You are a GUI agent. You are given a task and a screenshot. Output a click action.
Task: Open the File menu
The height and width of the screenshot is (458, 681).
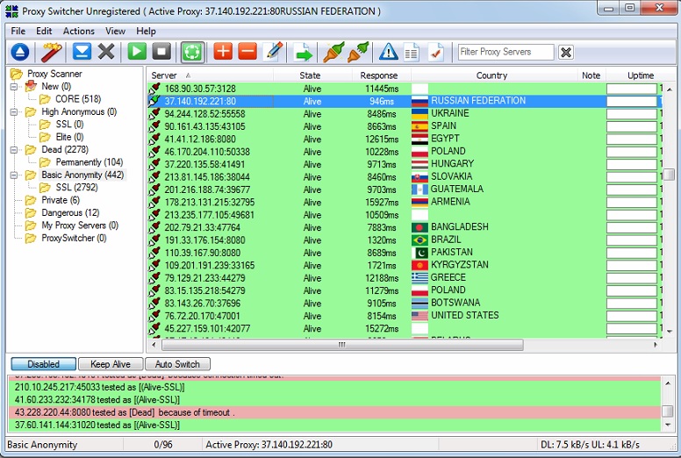point(18,32)
